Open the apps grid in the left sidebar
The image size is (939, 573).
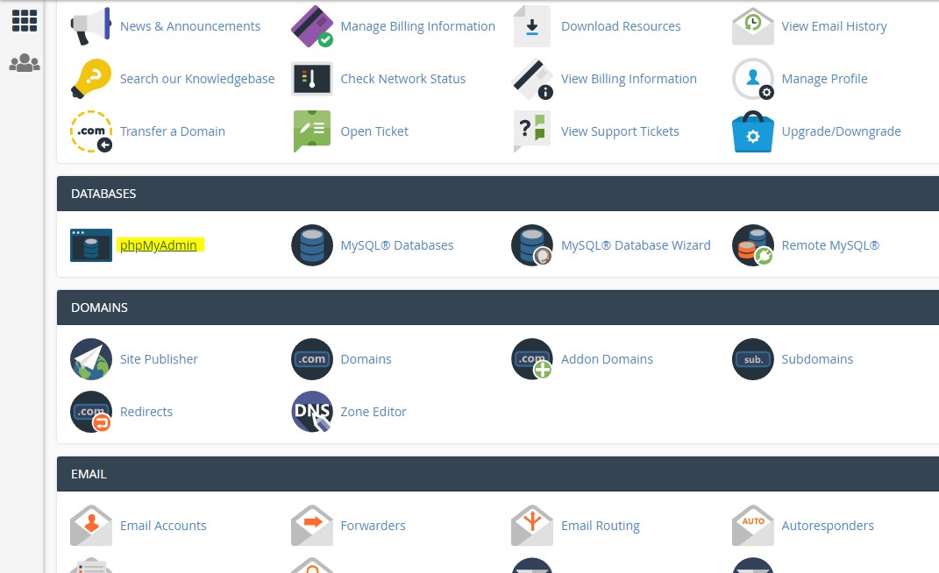tap(24, 19)
